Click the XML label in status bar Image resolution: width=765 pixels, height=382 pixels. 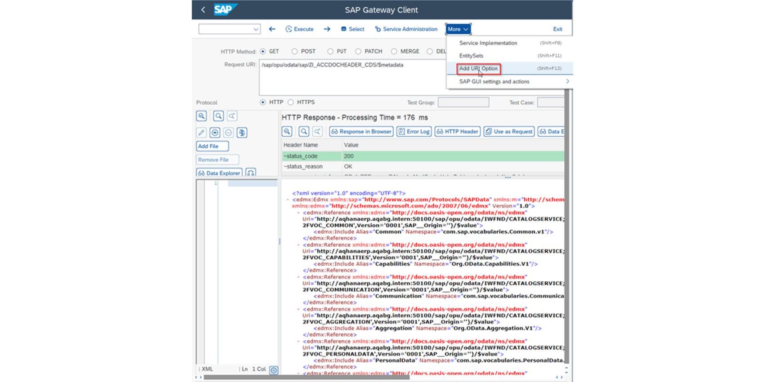click(207, 369)
